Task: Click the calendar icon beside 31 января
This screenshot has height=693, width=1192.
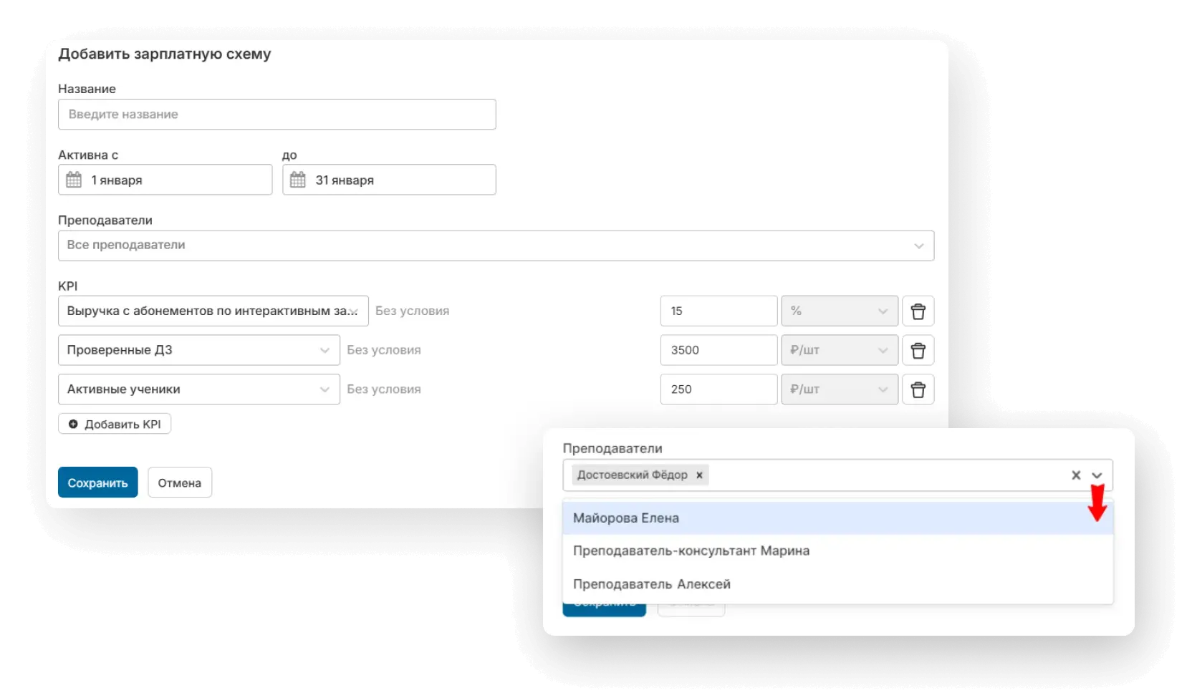Action: pos(298,180)
